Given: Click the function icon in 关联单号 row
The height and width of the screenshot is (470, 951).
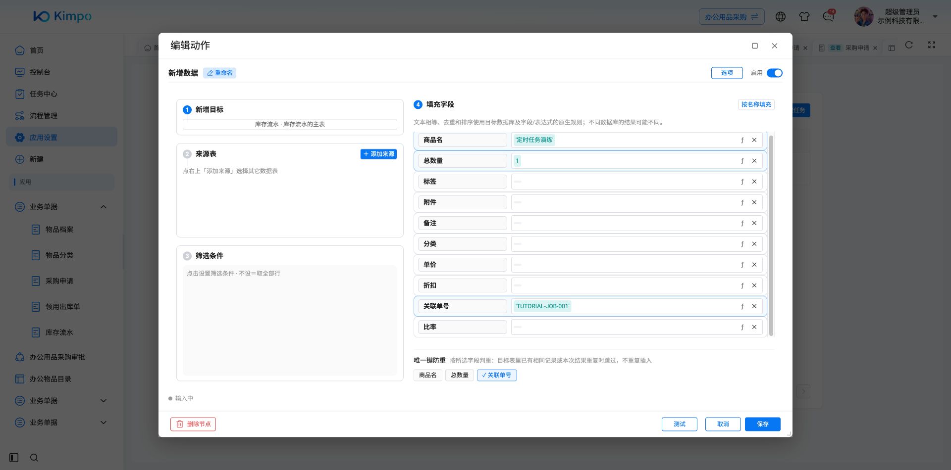Looking at the screenshot, I should 742,306.
